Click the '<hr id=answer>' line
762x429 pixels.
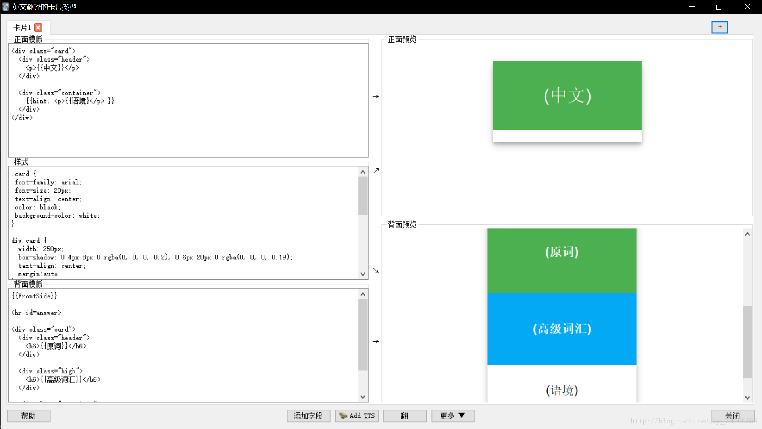[37, 313]
